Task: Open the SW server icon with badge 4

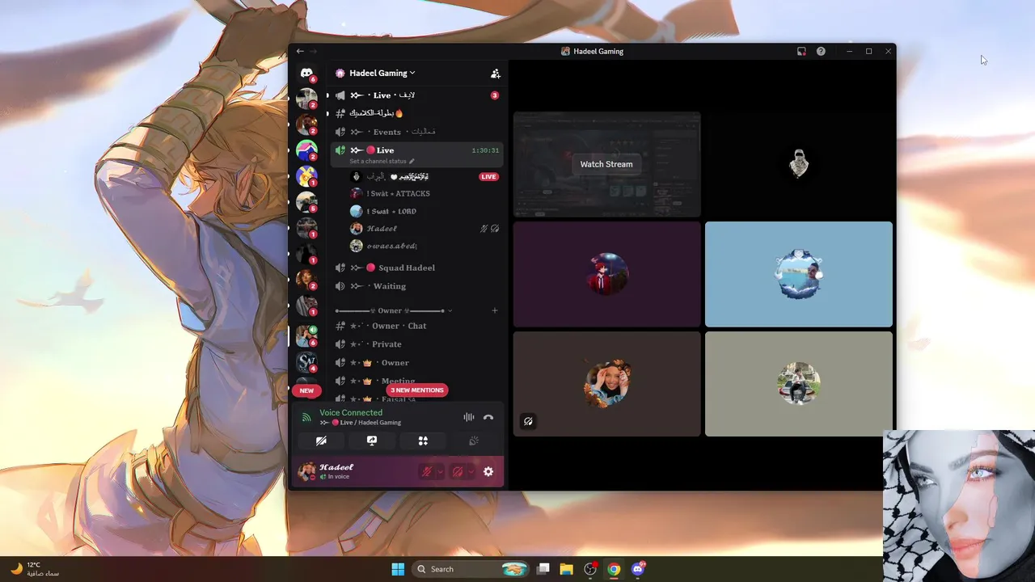Action: 306,361
